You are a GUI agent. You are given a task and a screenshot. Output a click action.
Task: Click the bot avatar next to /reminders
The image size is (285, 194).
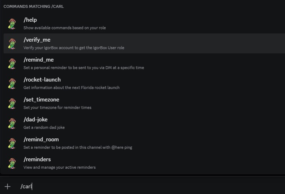click(x=12, y=163)
